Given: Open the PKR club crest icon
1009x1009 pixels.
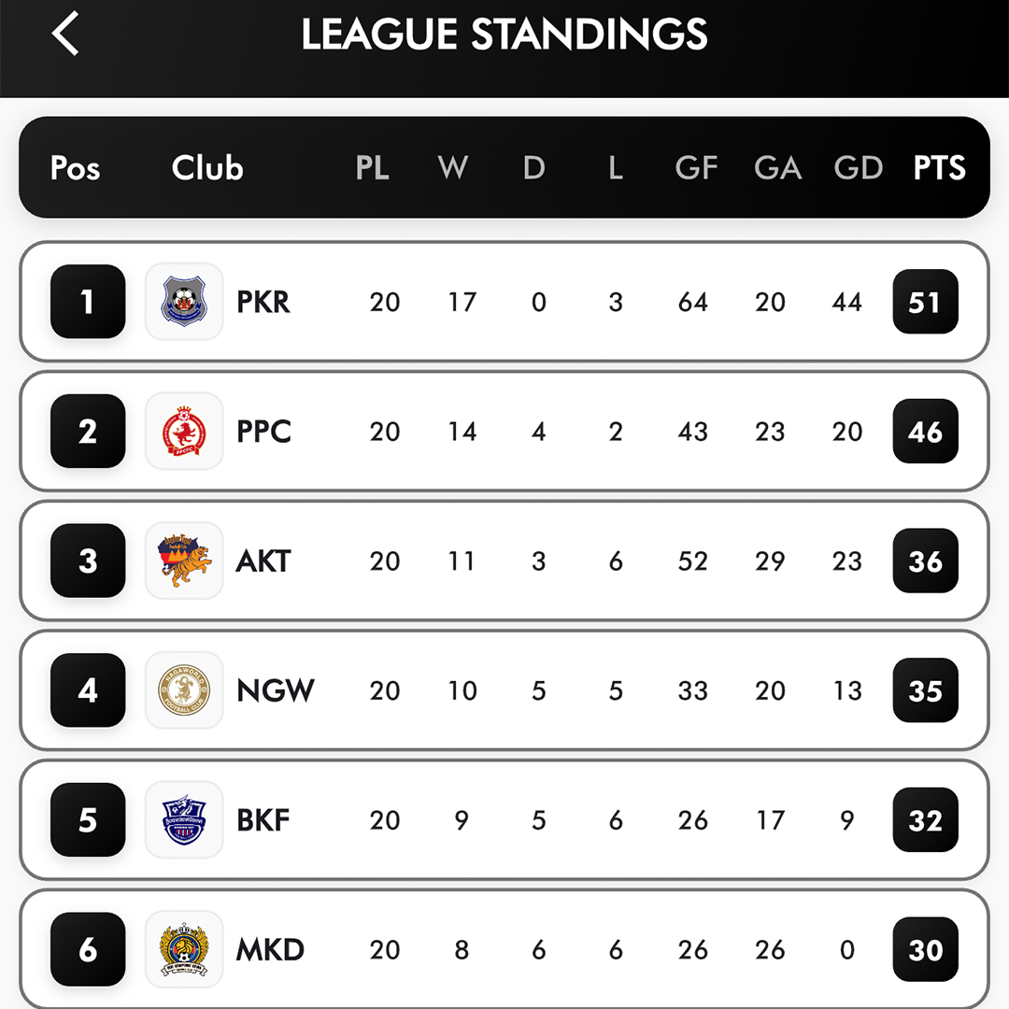Looking at the screenshot, I should 184,301.
